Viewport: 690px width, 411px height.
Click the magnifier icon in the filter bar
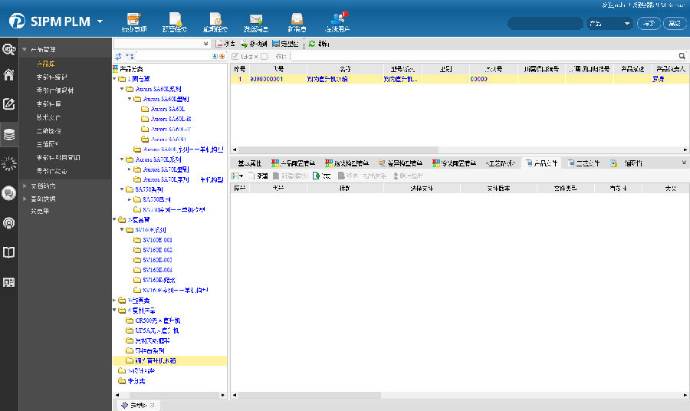682,56
